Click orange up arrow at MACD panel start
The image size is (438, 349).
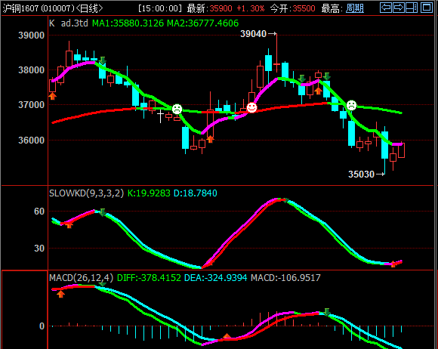[x=60, y=294]
